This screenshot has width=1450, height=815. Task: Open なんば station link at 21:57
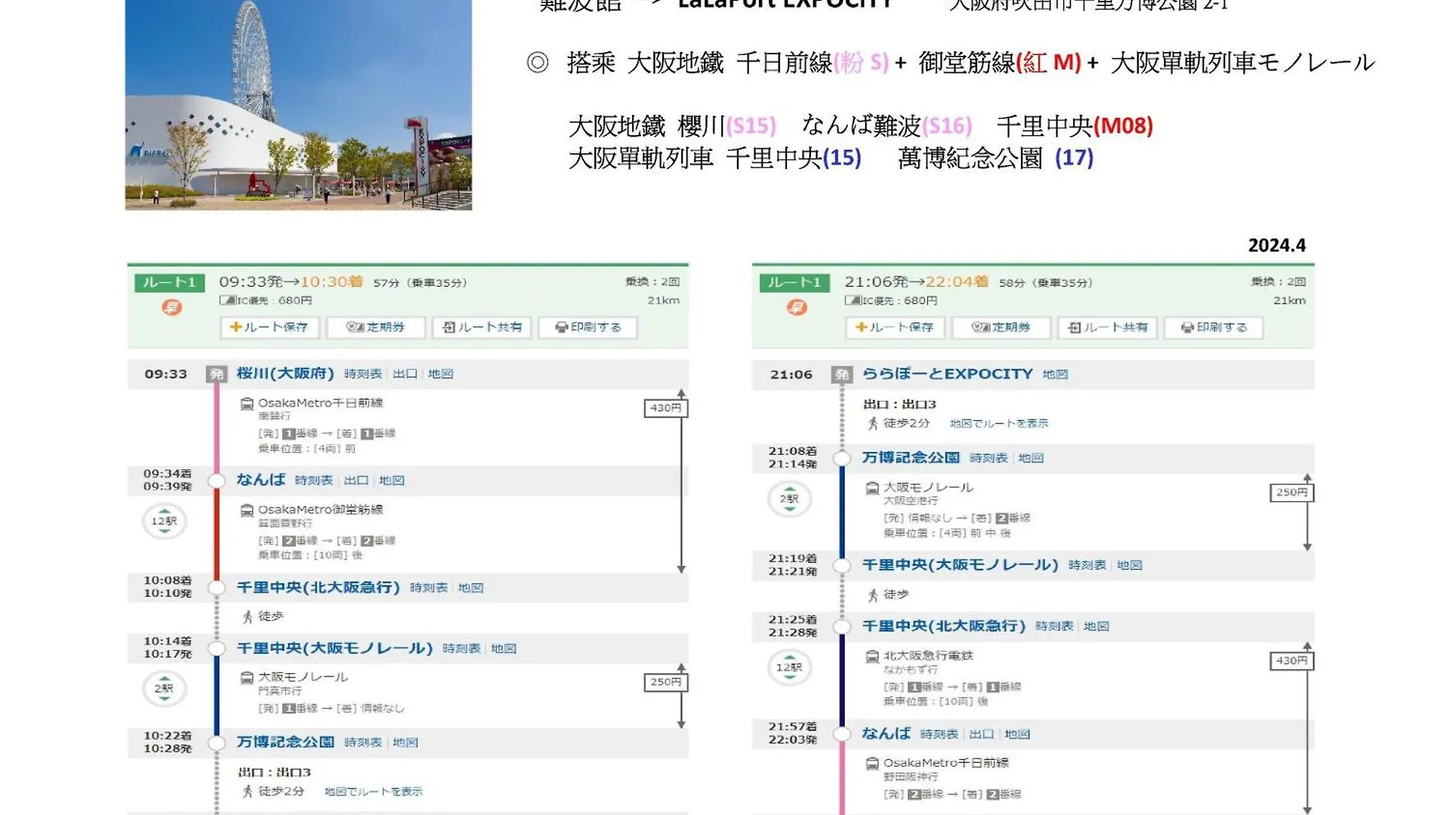coord(886,733)
